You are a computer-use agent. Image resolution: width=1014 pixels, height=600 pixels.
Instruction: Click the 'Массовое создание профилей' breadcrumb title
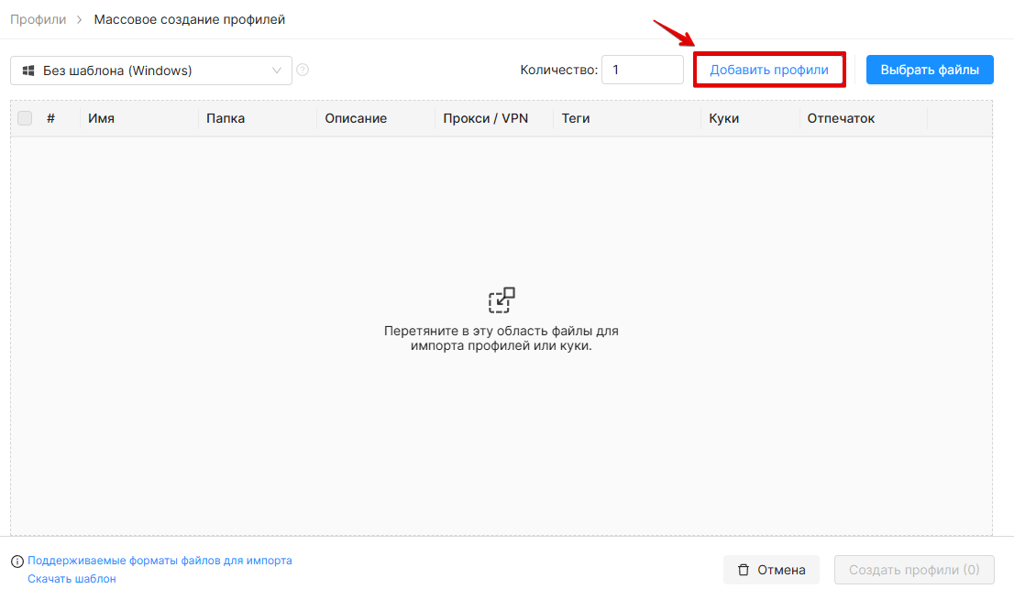tap(190, 19)
